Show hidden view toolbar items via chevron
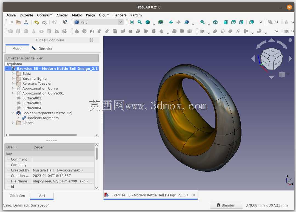296x212 pixels. pos(261,22)
